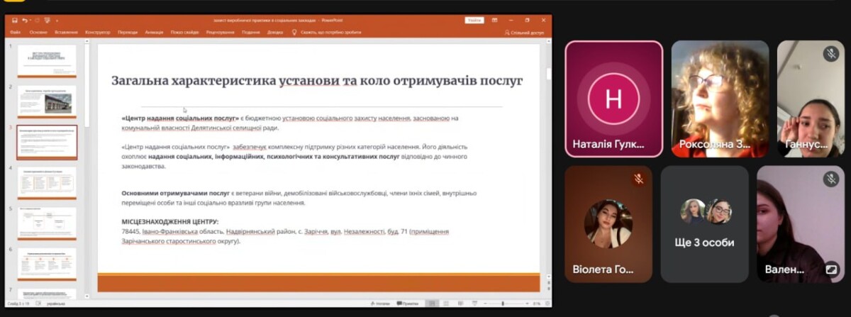Click muted mic icon on Віолета tile

[638, 179]
